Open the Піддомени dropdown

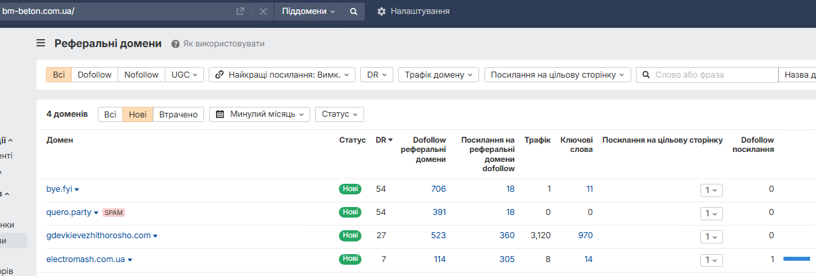point(308,11)
